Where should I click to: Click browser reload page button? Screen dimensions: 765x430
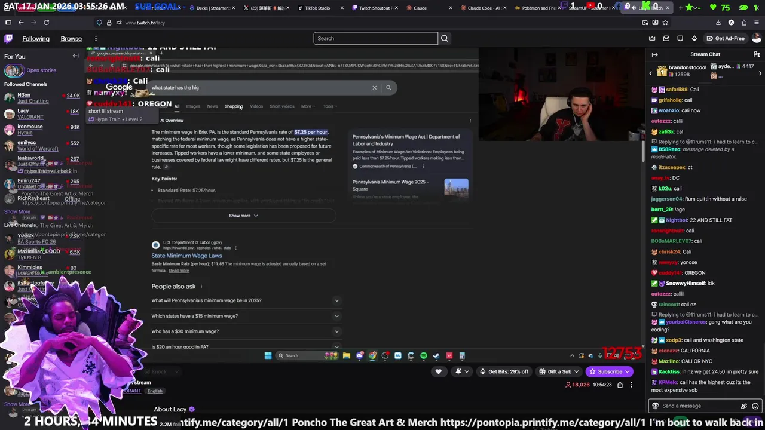(46, 23)
